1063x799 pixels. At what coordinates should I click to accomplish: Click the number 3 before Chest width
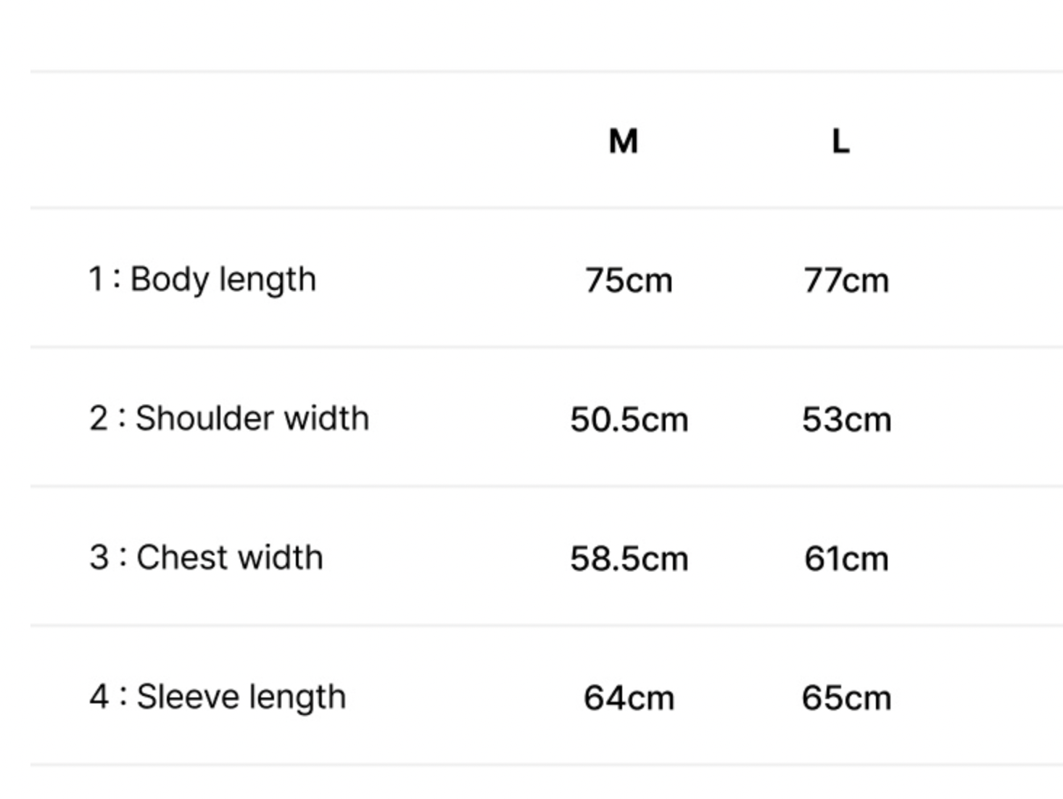click(x=99, y=558)
